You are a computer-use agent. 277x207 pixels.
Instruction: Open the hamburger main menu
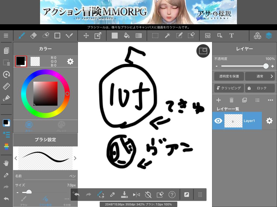(6, 36)
